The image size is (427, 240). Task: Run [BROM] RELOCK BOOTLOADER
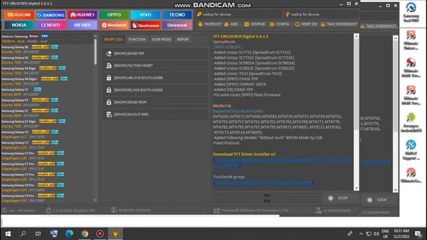pos(155,90)
